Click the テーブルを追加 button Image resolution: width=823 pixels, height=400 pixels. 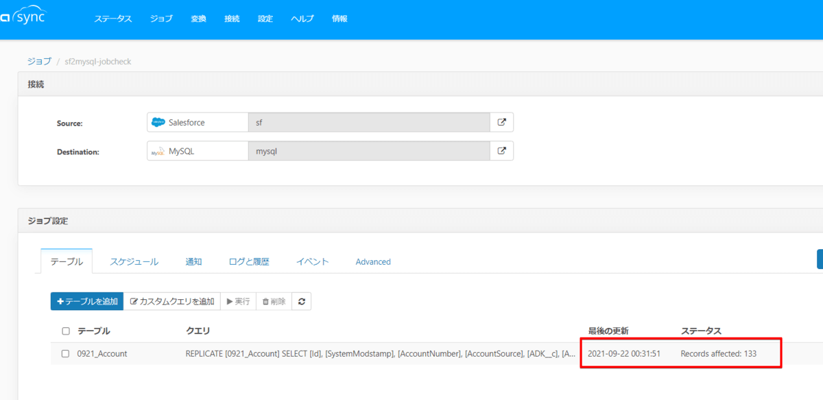click(x=87, y=301)
